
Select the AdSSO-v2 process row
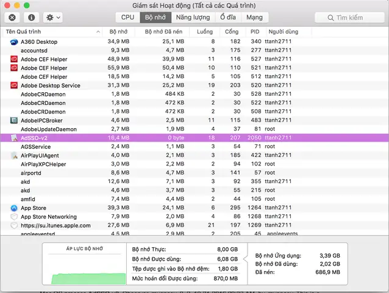pyautogui.click(x=194, y=138)
